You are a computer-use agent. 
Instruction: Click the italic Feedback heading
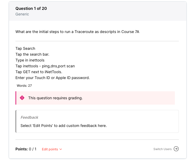[29, 117]
